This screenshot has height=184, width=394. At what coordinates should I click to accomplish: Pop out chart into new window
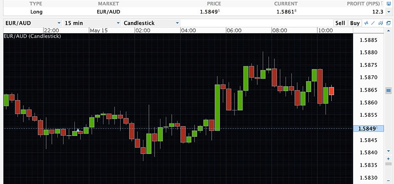coord(389,23)
